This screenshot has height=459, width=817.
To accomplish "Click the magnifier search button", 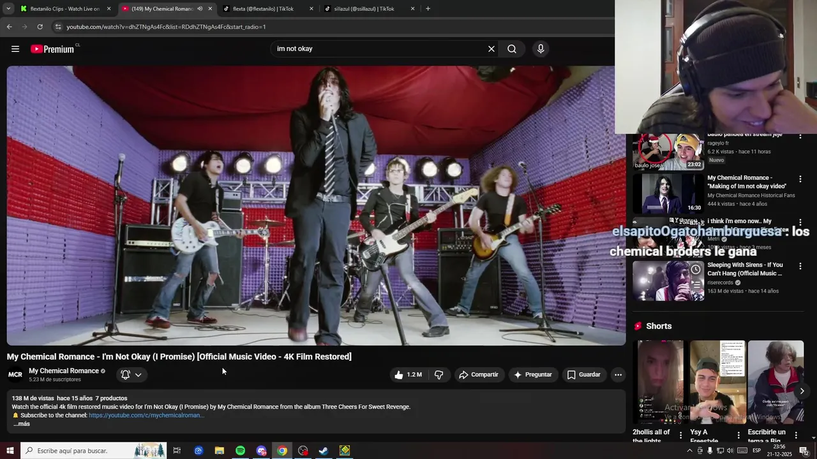I will point(512,49).
